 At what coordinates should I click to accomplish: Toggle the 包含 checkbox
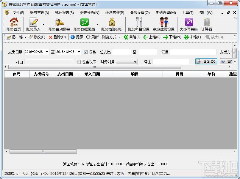pos(85,52)
